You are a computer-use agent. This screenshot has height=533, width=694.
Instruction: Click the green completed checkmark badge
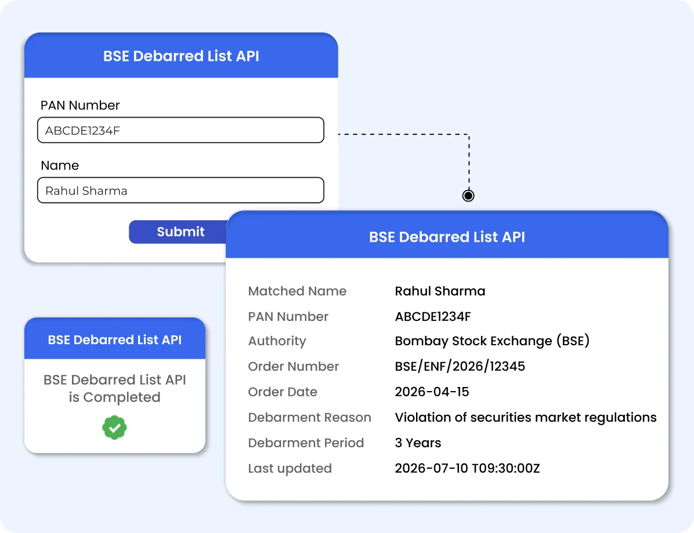(x=115, y=428)
